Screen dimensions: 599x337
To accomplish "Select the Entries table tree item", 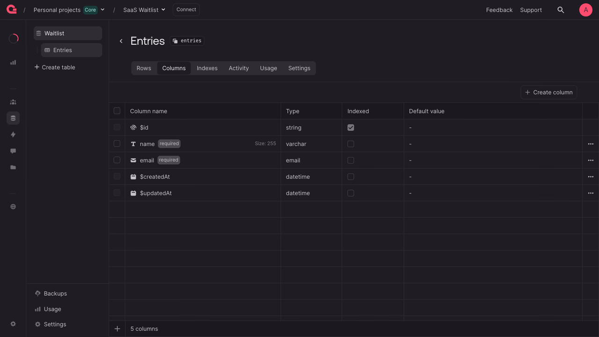I will [x=72, y=50].
